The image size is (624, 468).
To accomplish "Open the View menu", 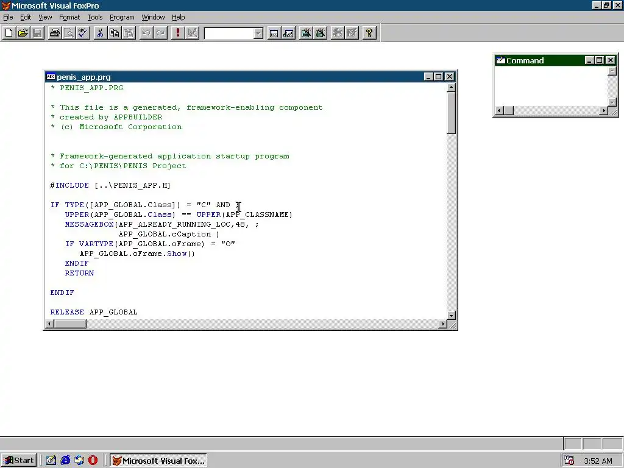I will pyautogui.click(x=45, y=17).
